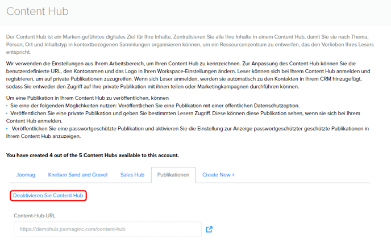Image resolution: width=391 pixels, height=240 pixels.
Task: Click the Content-Hub-URL field label
Action: (35, 216)
